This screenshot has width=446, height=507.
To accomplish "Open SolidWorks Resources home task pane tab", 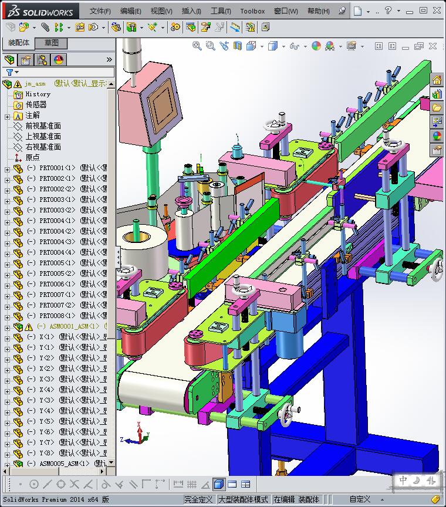I will click(437, 80).
